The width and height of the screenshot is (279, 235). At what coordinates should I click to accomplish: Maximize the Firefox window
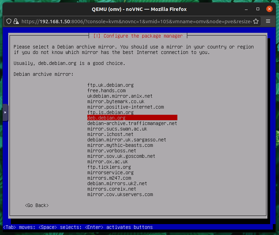click(x=258, y=9)
